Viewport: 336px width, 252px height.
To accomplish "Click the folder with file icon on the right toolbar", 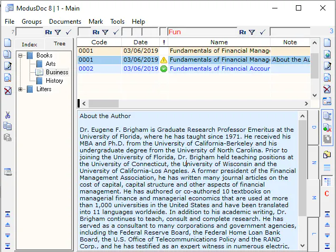I will click(x=327, y=154).
